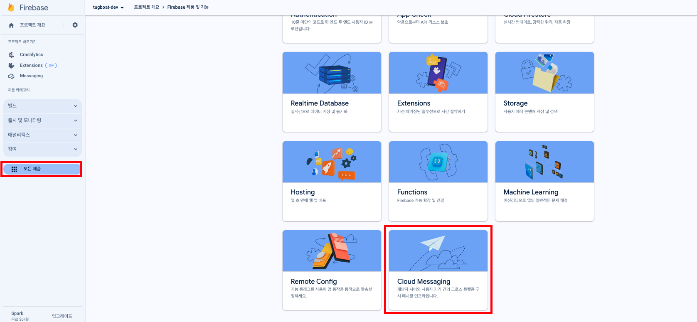The height and width of the screenshot is (322, 697).
Task: Open the Extensions card illustration
Action: coord(438,73)
